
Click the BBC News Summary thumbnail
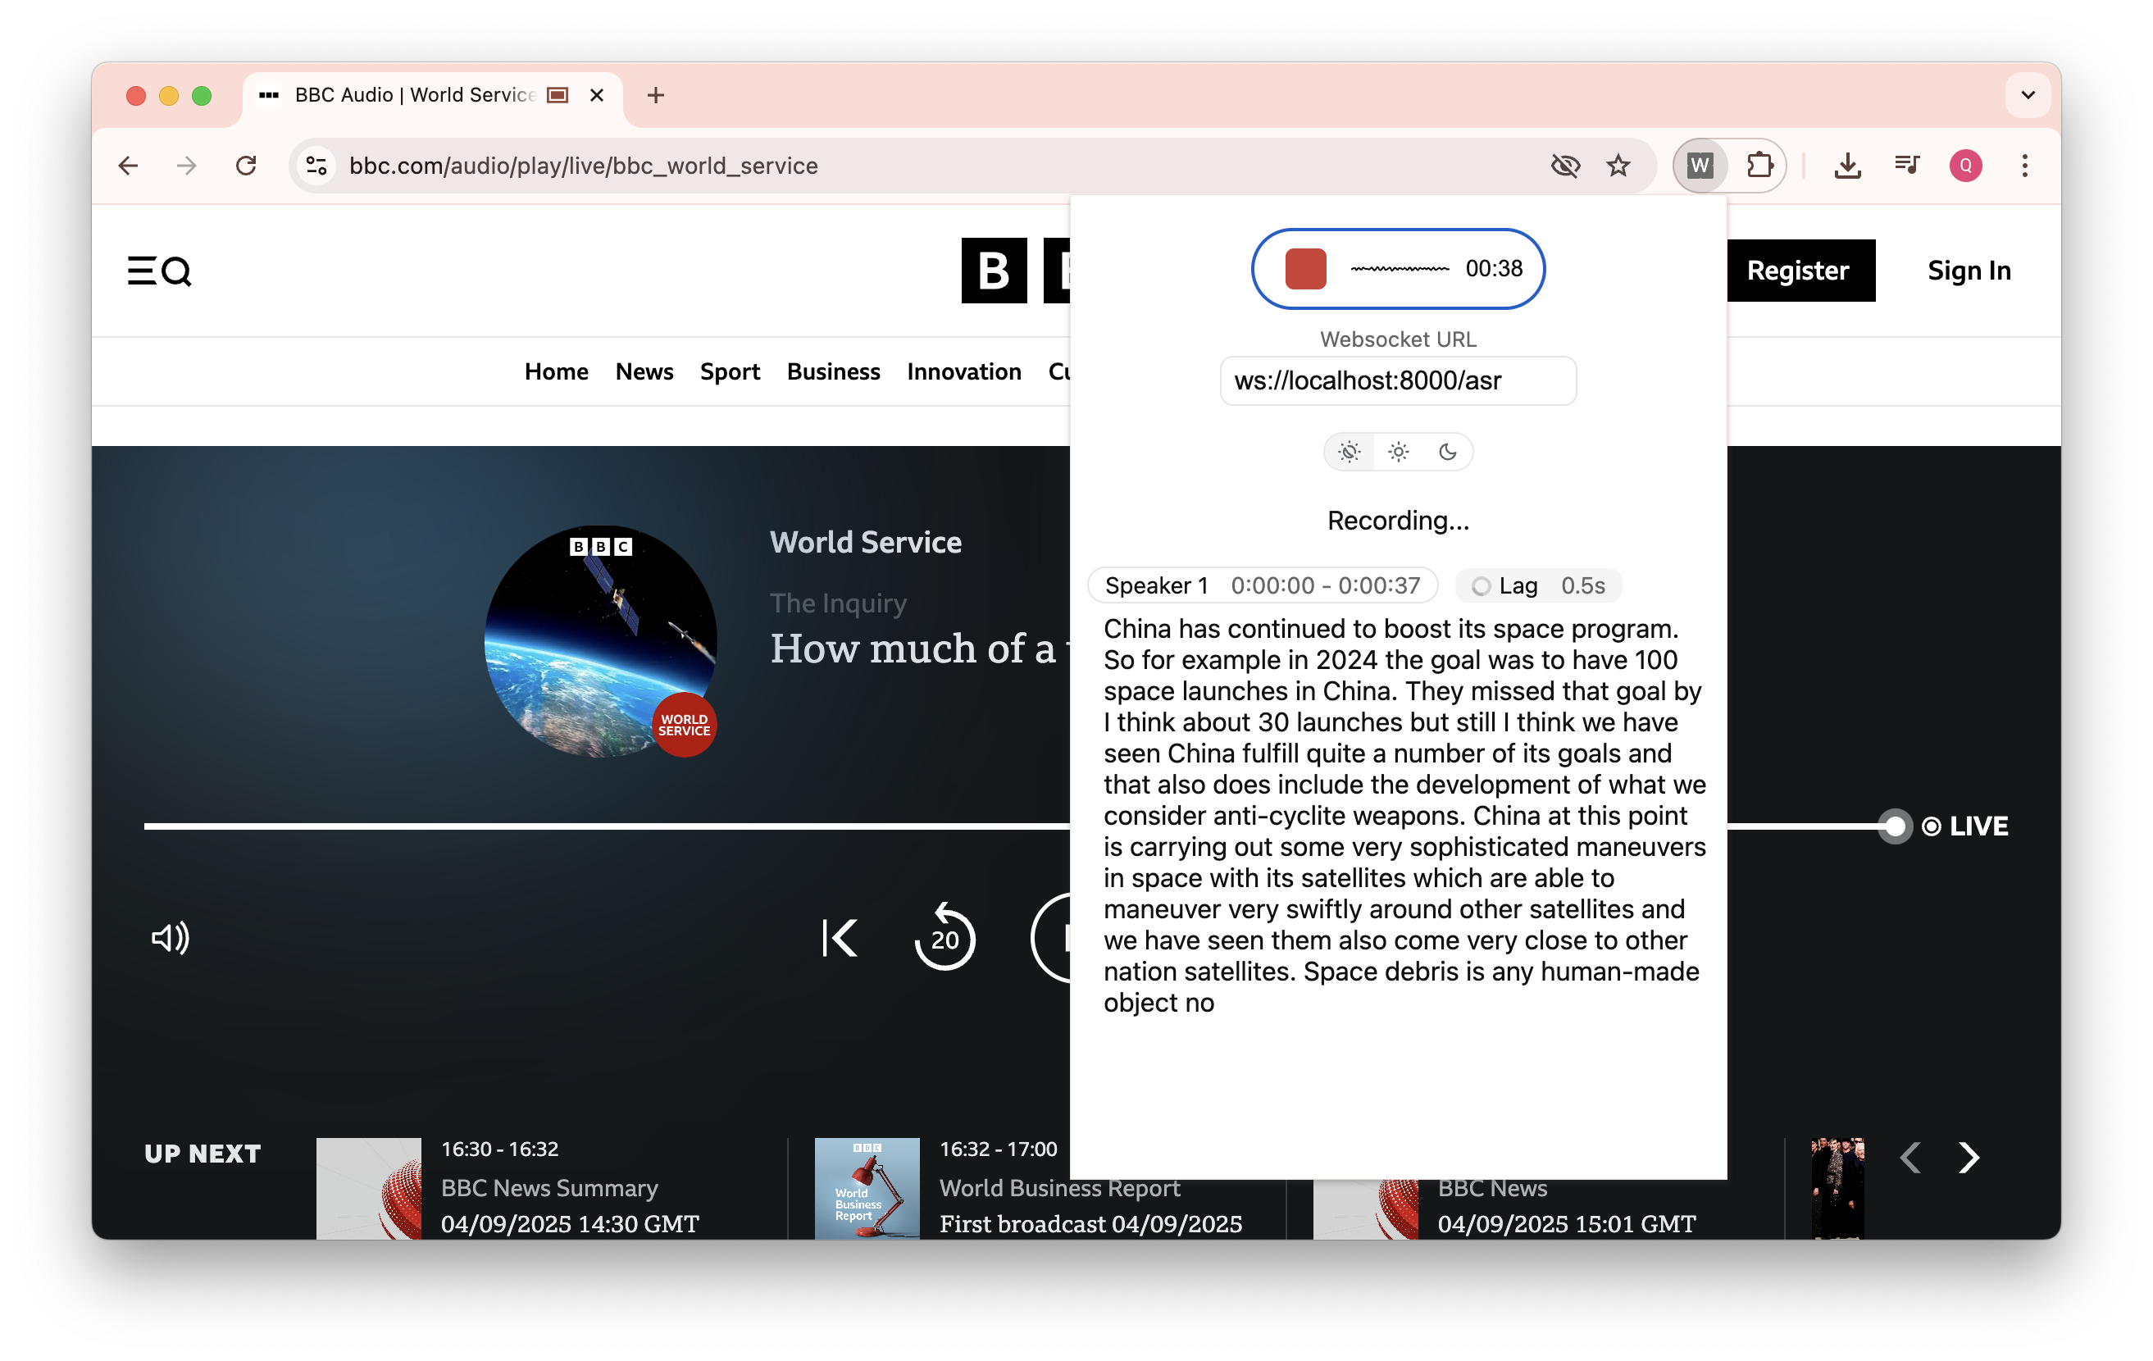click(x=368, y=1189)
